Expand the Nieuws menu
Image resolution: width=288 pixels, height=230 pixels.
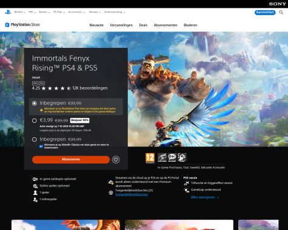95,12
